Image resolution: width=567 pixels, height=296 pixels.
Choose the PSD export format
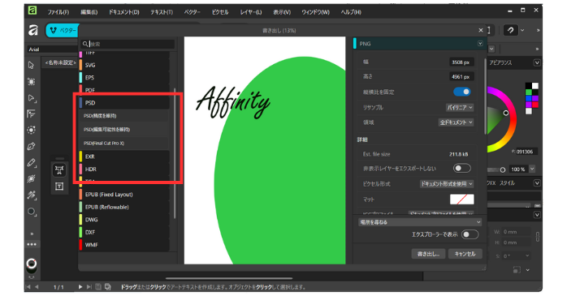pos(124,103)
